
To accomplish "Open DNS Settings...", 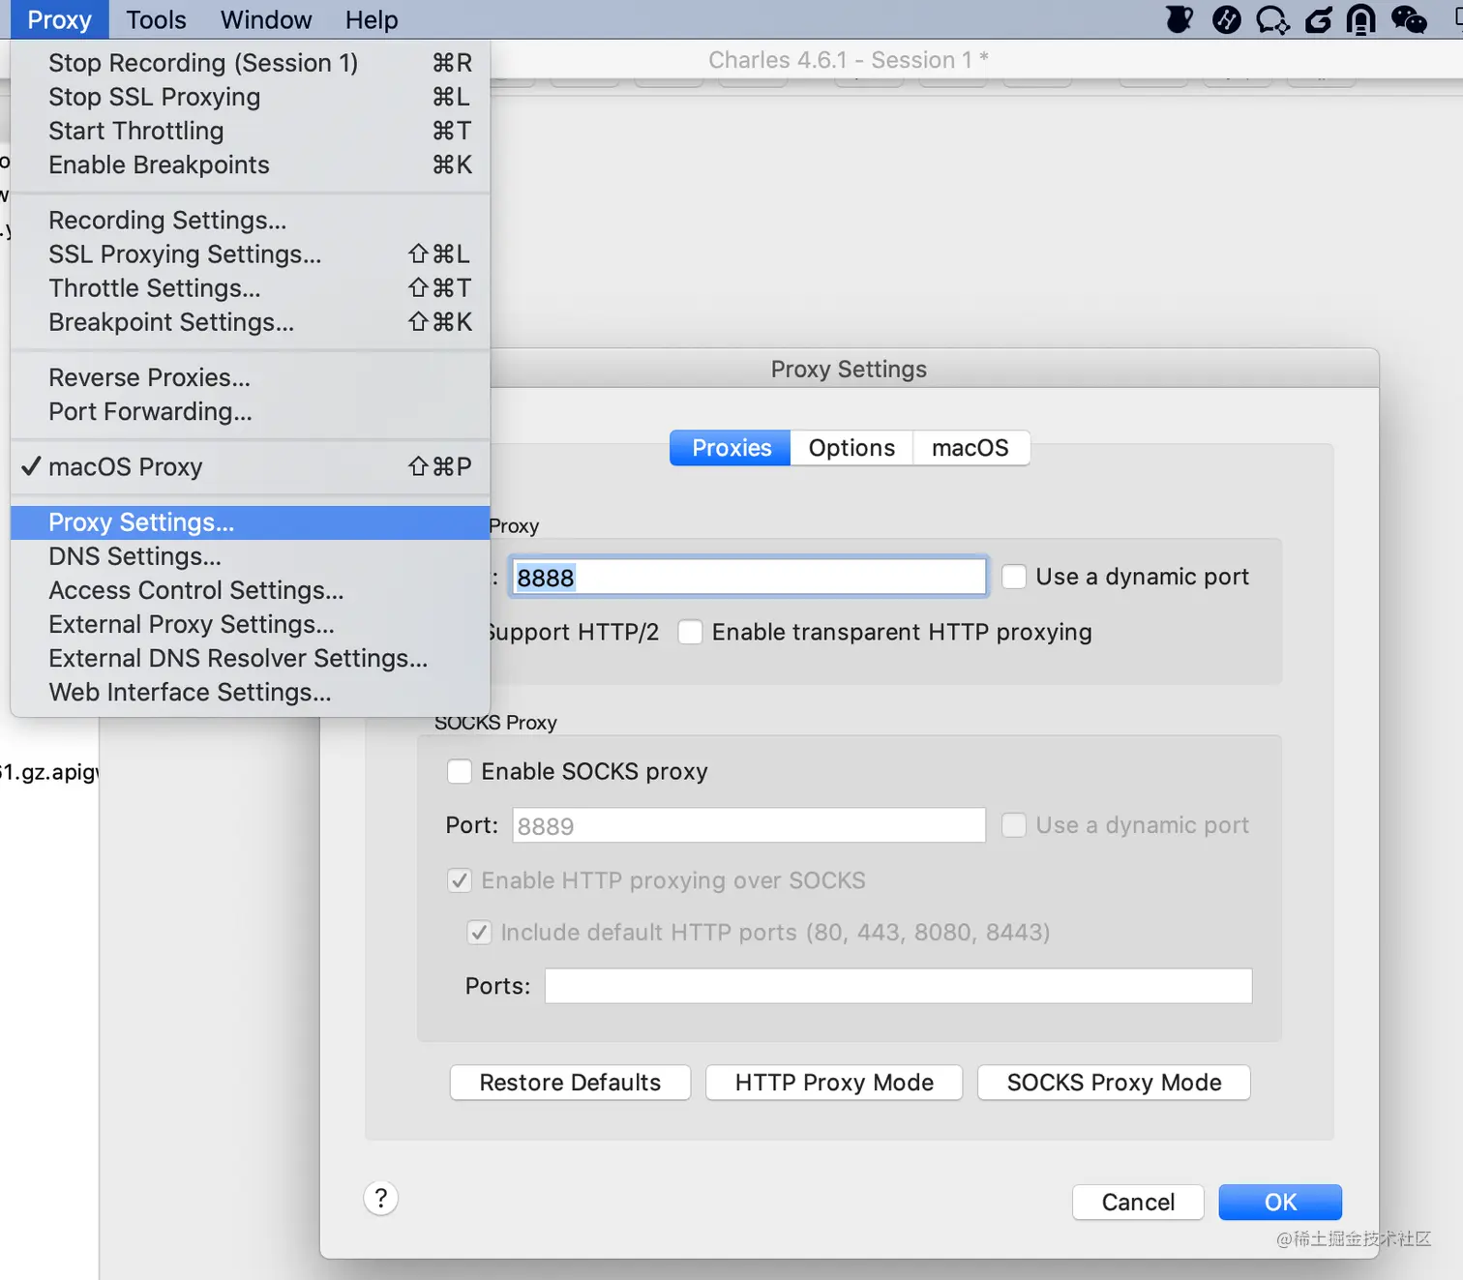I will pos(251,556).
